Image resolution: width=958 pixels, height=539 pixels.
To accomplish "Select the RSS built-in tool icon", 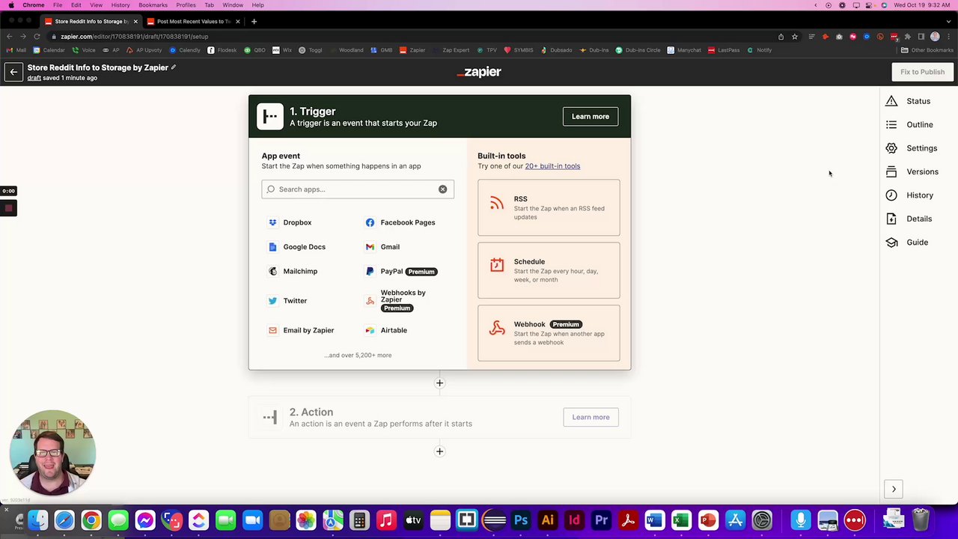I will [x=497, y=203].
